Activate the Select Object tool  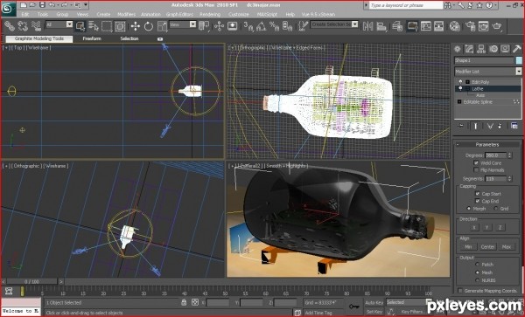80,26
